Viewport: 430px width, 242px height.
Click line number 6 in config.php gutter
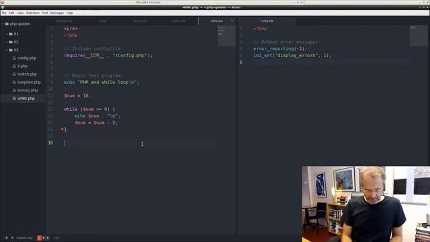[x=241, y=63]
